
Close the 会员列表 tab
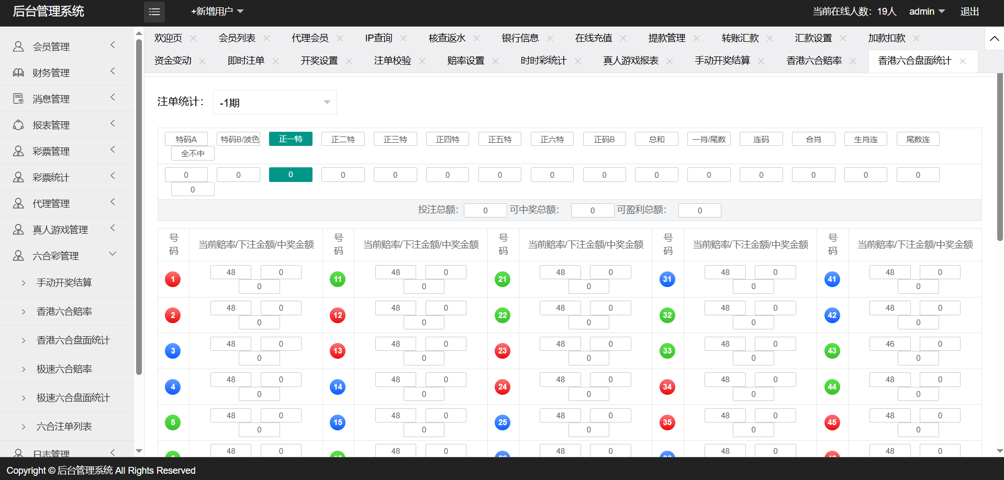click(266, 38)
